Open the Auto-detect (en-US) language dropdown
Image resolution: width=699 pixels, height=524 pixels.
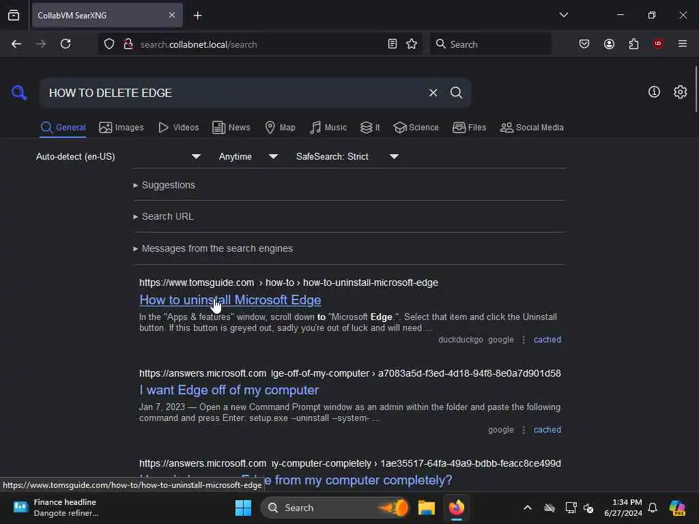(x=118, y=156)
